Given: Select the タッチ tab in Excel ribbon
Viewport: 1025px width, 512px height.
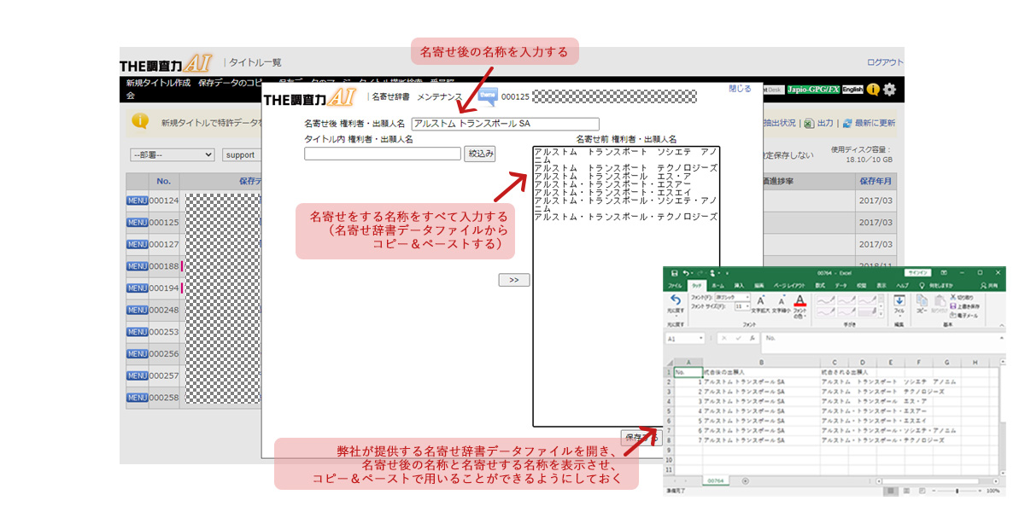Looking at the screenshot, I should [x=697, y=286].
